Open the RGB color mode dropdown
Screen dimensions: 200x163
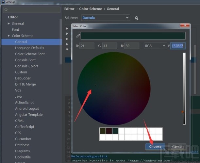(x=155, y=46)
